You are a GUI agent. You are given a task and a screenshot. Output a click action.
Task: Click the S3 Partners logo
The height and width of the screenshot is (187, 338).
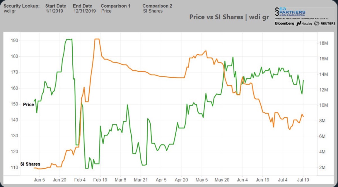pyautogui.click(x=290, y=12)
